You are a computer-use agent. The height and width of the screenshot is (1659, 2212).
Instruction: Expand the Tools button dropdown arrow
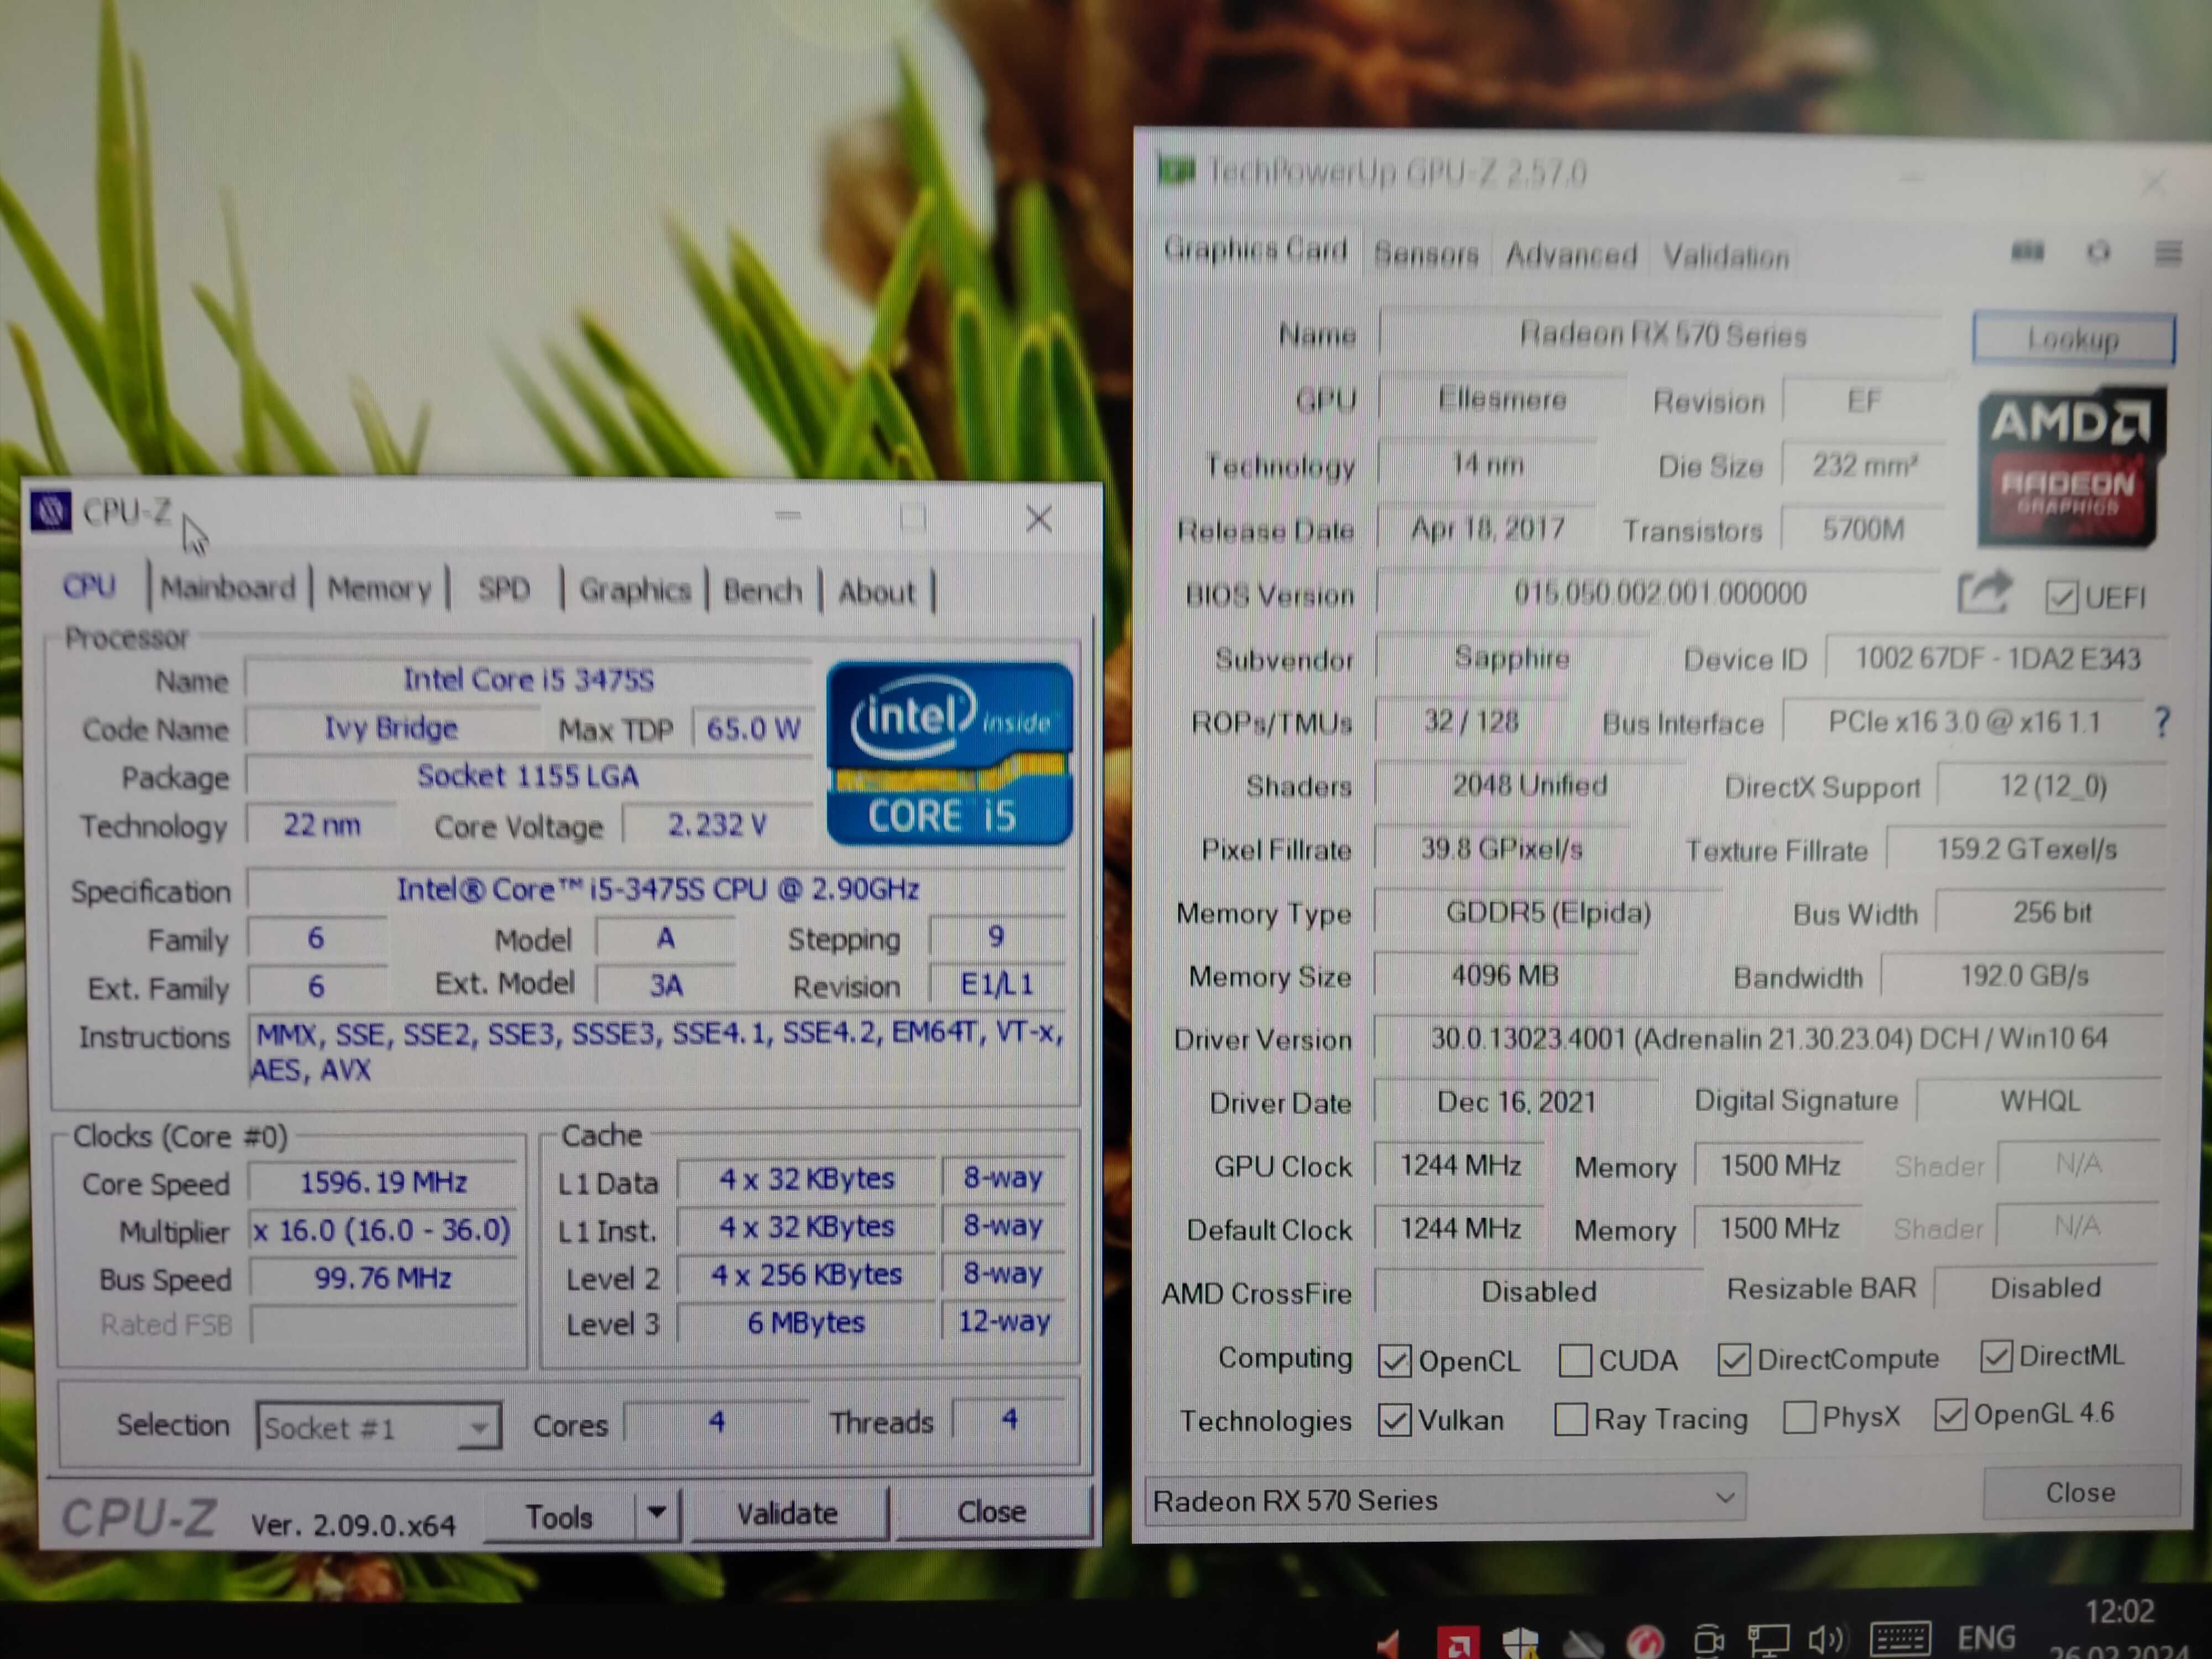click(x=657, y=1514)
